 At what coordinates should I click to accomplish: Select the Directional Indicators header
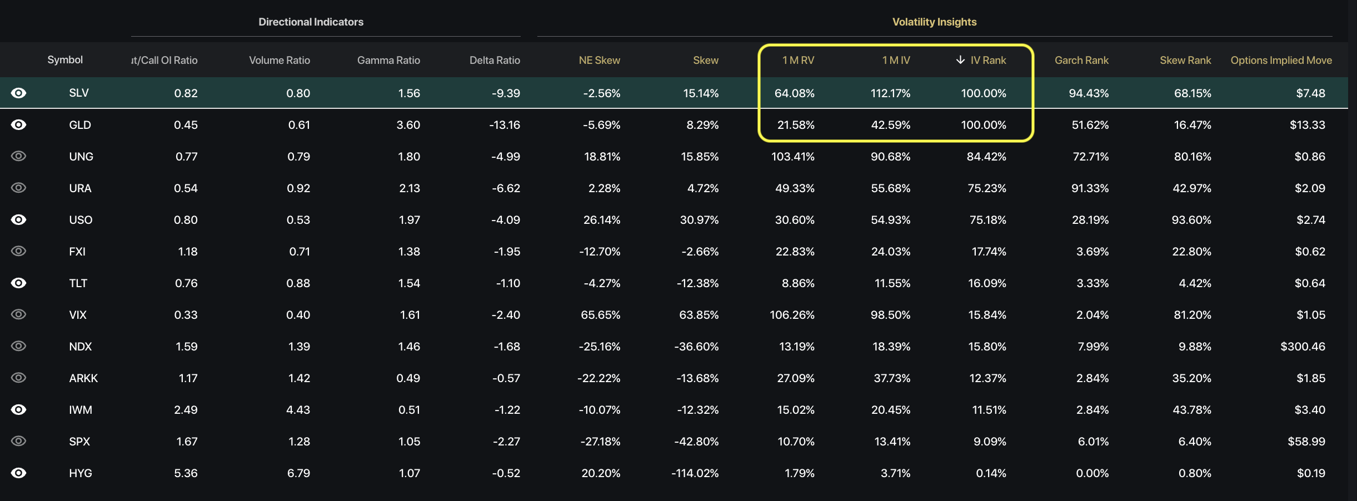pos(311,22)
